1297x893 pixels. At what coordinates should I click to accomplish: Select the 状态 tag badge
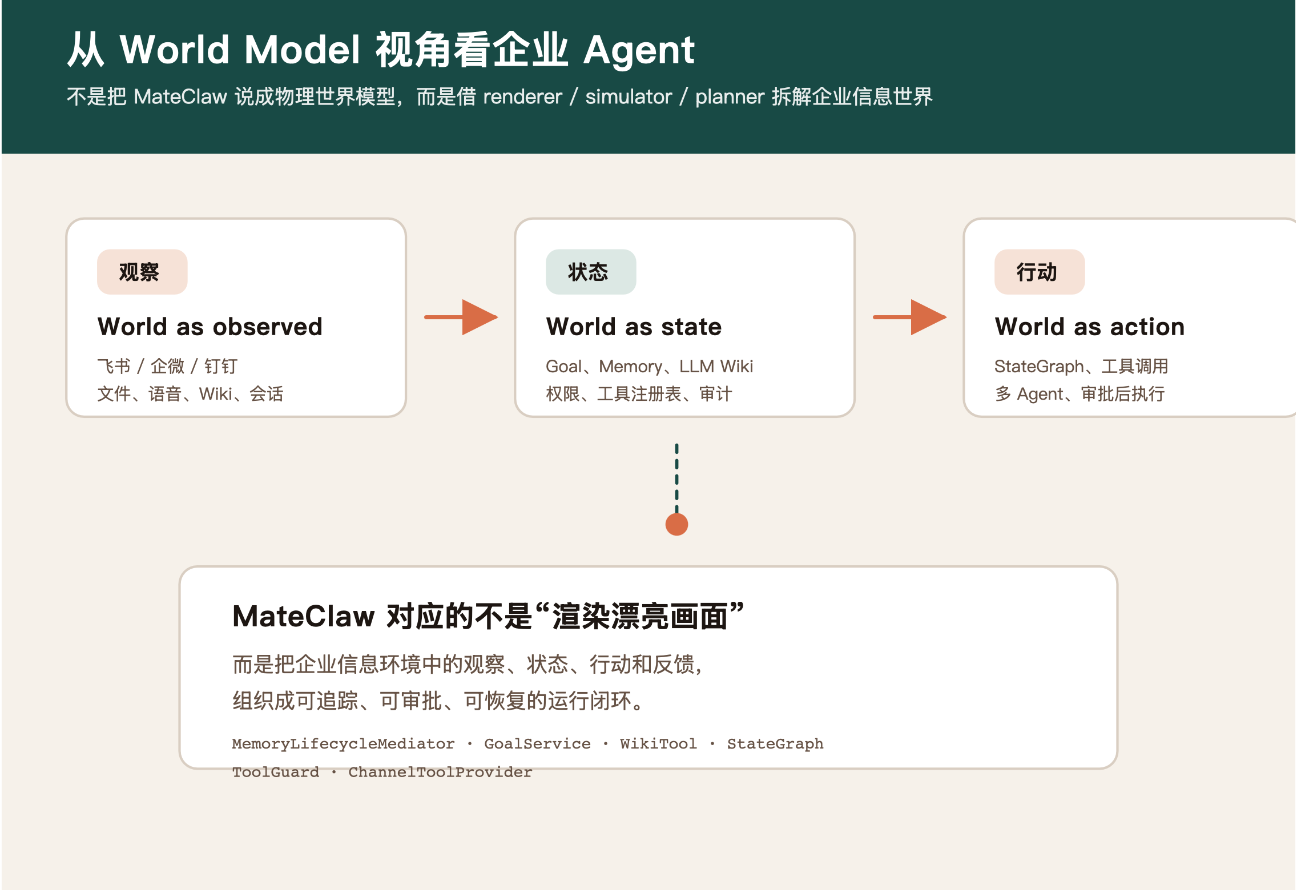click(591, 272)
